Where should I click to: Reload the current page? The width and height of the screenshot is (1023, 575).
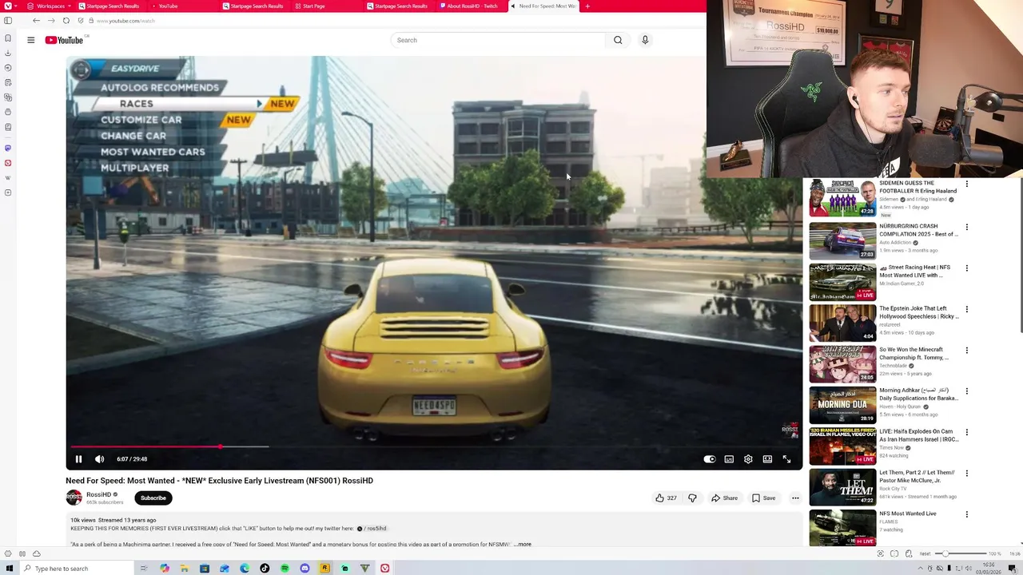66,21
